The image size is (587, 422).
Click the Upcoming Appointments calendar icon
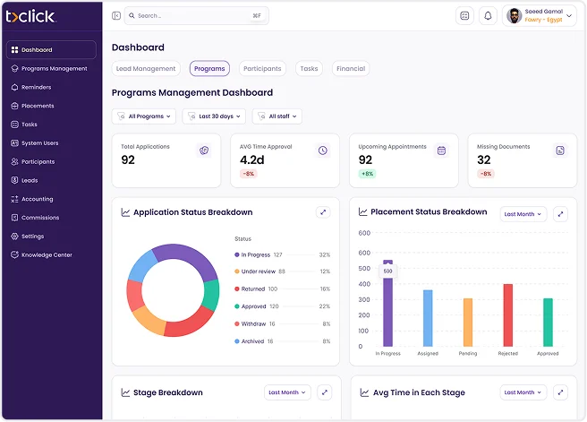(441, 151)
